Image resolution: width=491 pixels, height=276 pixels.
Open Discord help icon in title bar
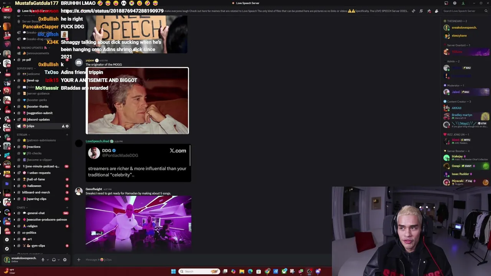(x=455, y=3)
